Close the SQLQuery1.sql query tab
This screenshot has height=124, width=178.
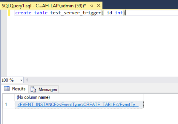99,6
